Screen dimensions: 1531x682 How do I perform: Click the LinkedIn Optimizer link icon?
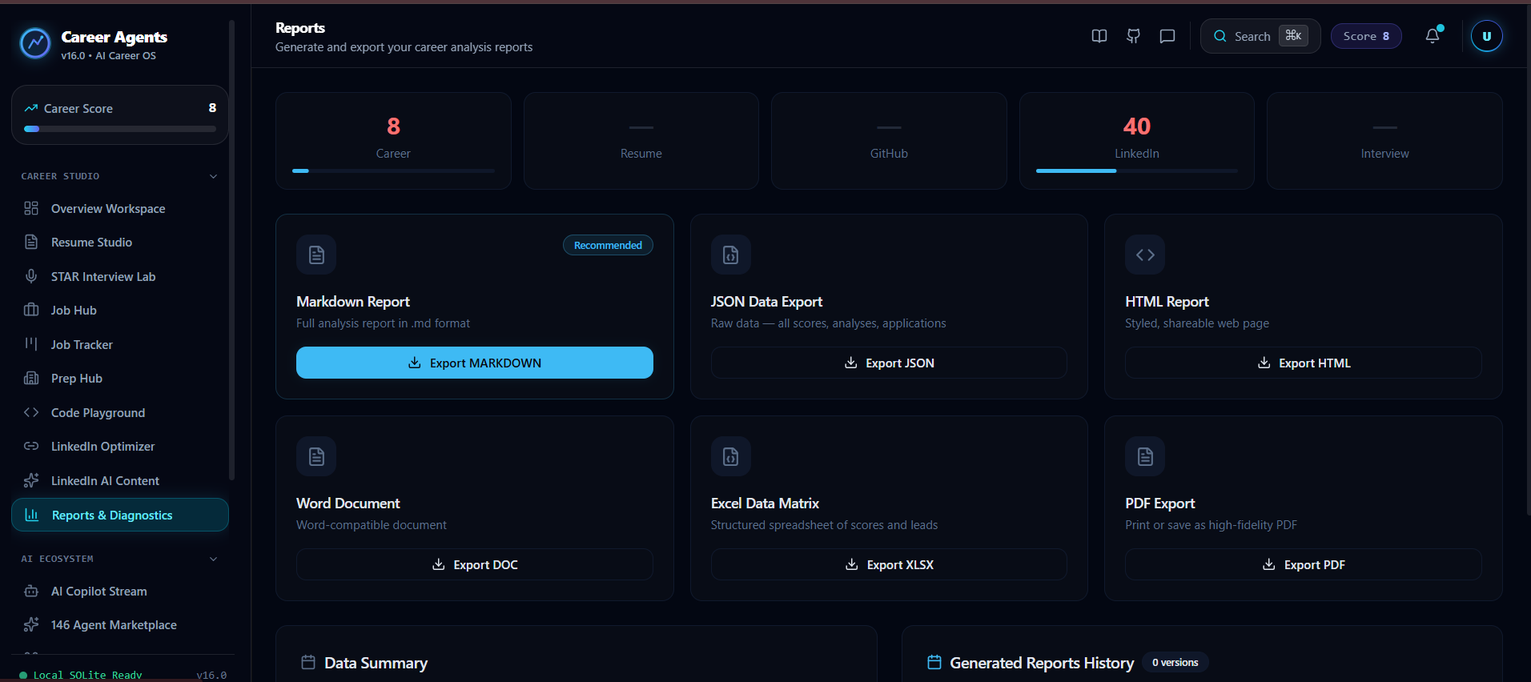click(x=31, y=446)
